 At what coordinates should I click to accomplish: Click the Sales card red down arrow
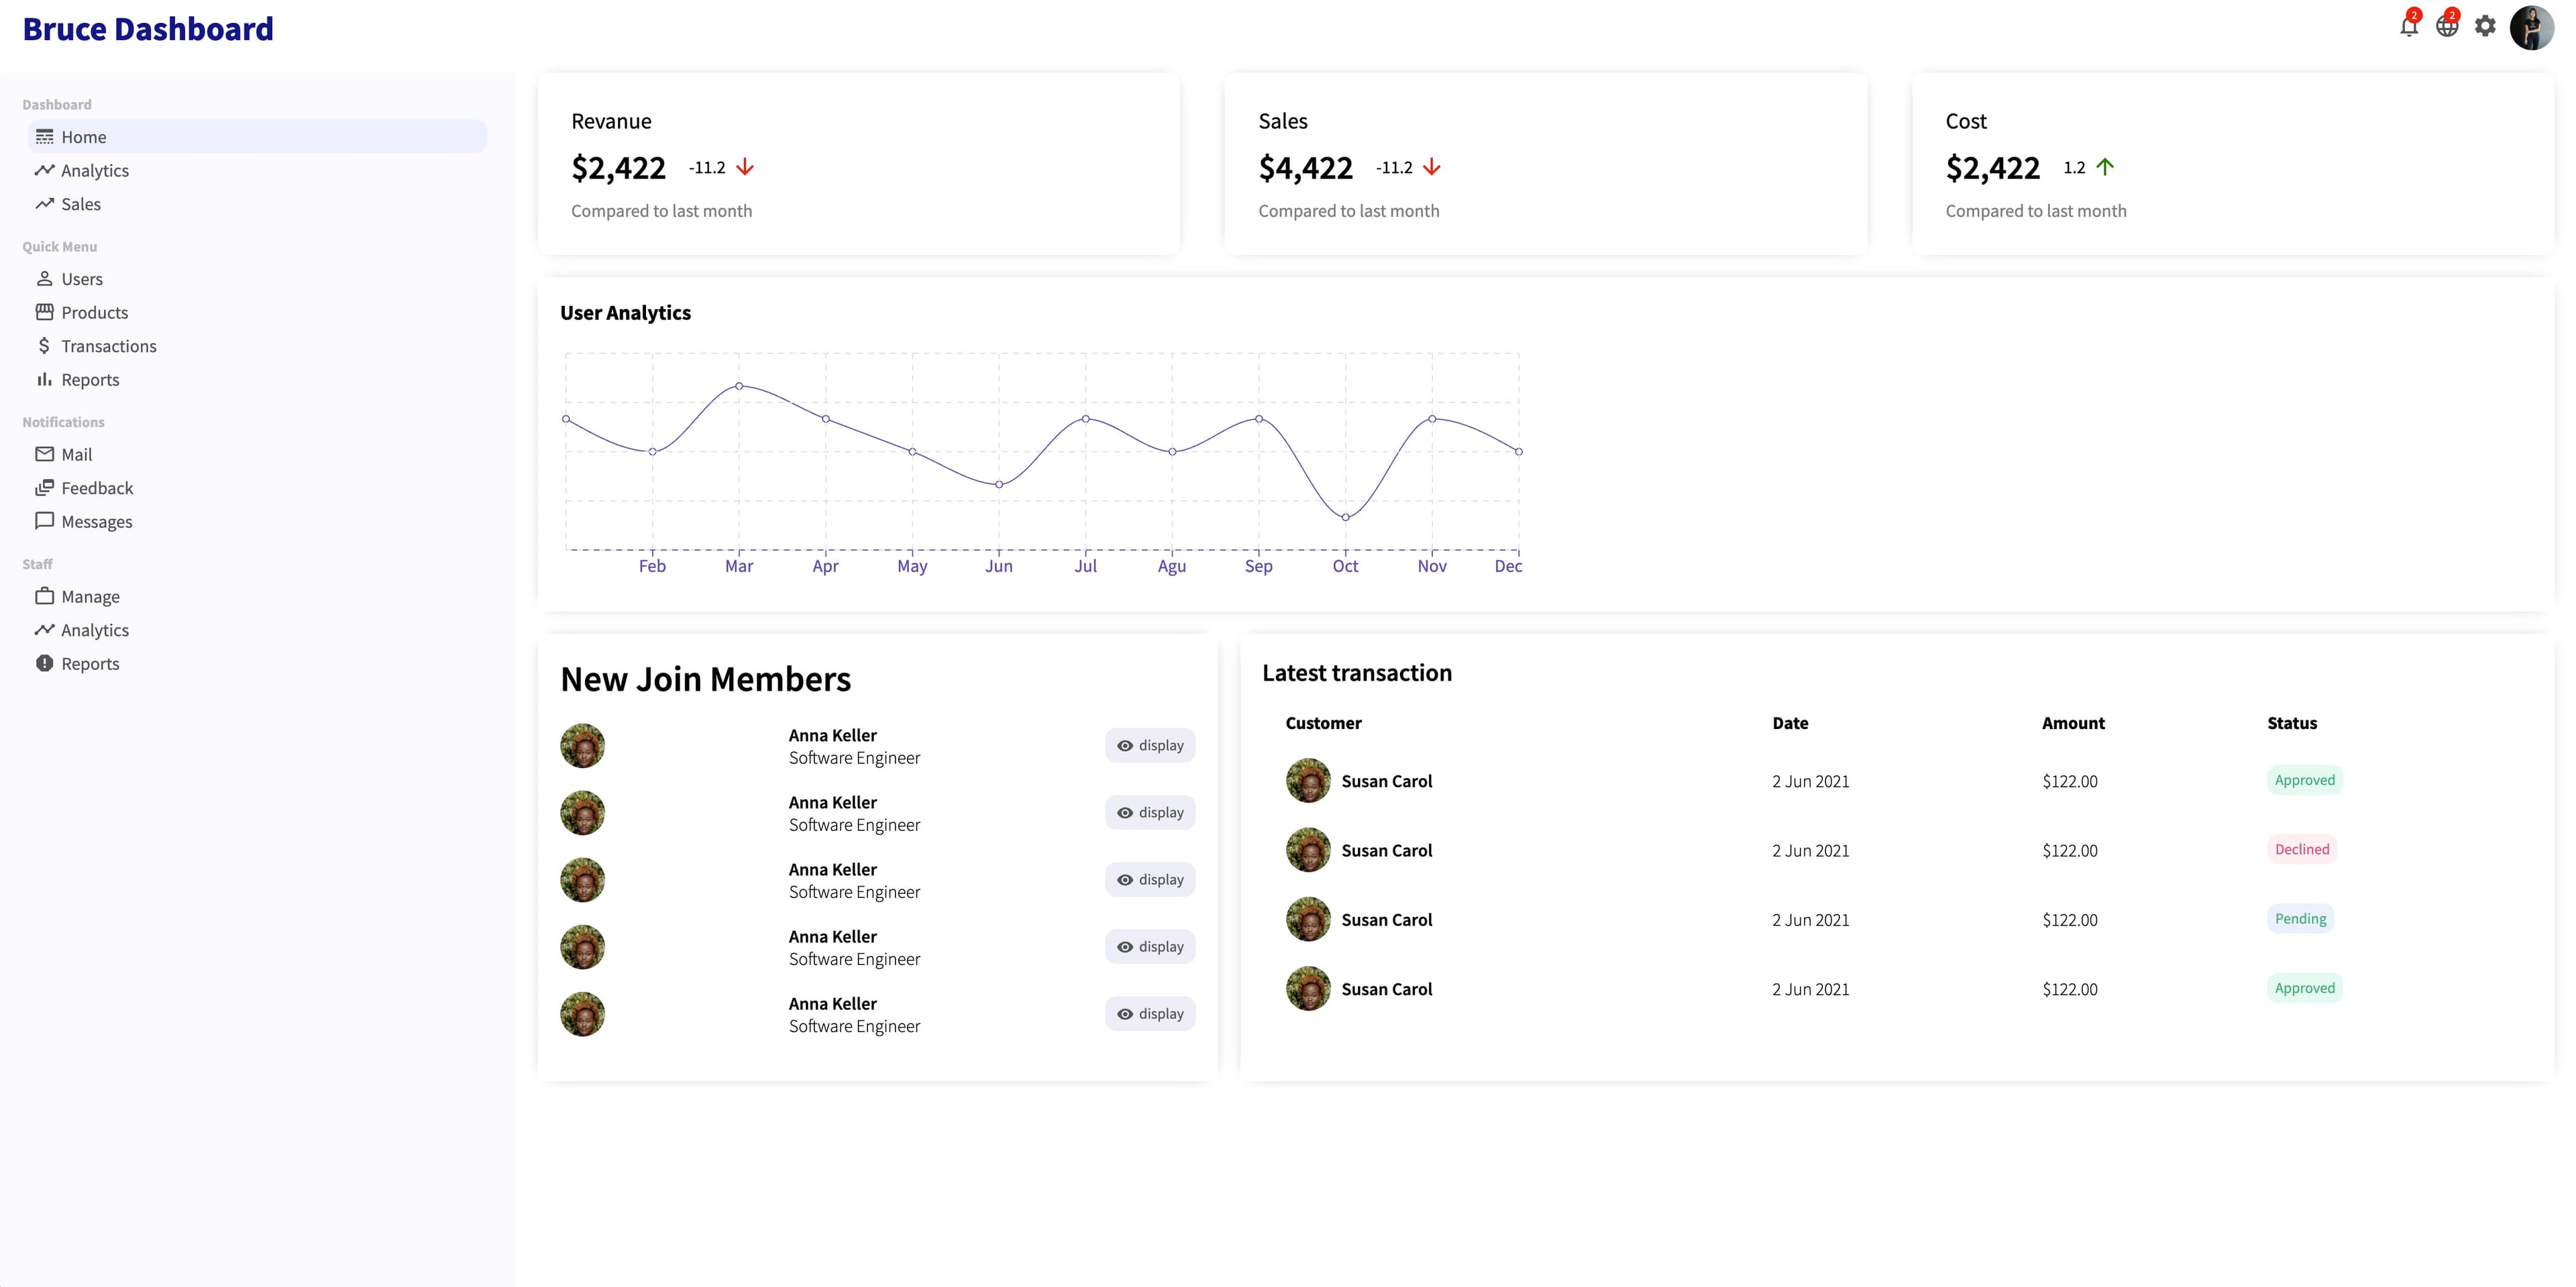1432,167
